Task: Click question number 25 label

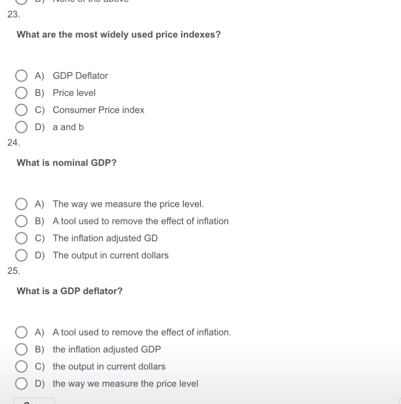Action: tap(13, 270)
